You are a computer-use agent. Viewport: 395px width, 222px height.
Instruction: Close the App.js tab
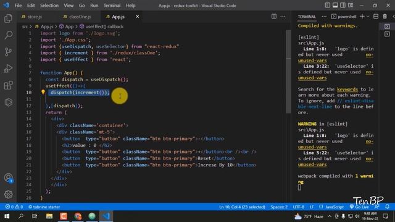coord(137,17)
